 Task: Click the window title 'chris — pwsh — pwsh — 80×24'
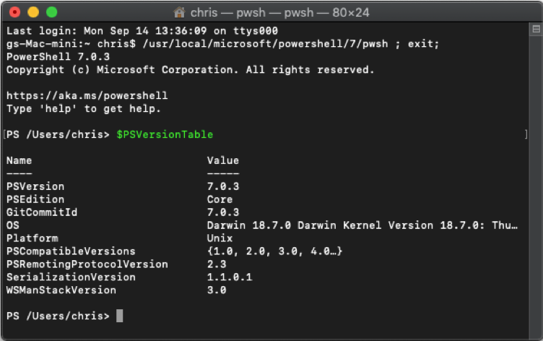click(x=280, y=13)
